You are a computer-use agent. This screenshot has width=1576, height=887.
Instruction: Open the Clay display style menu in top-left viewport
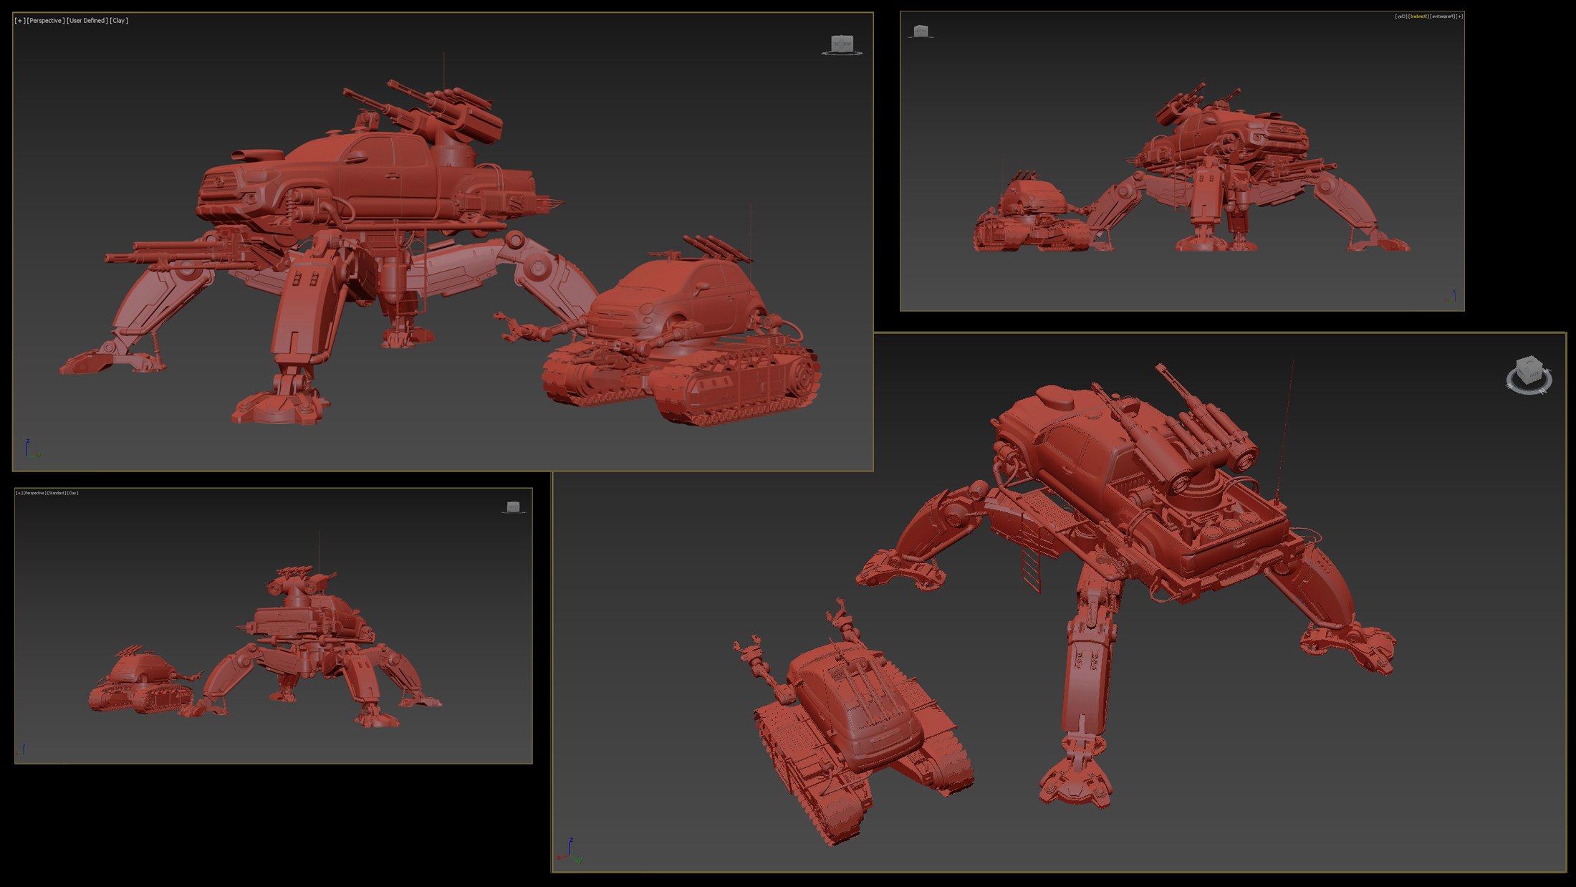click(119, 21)
